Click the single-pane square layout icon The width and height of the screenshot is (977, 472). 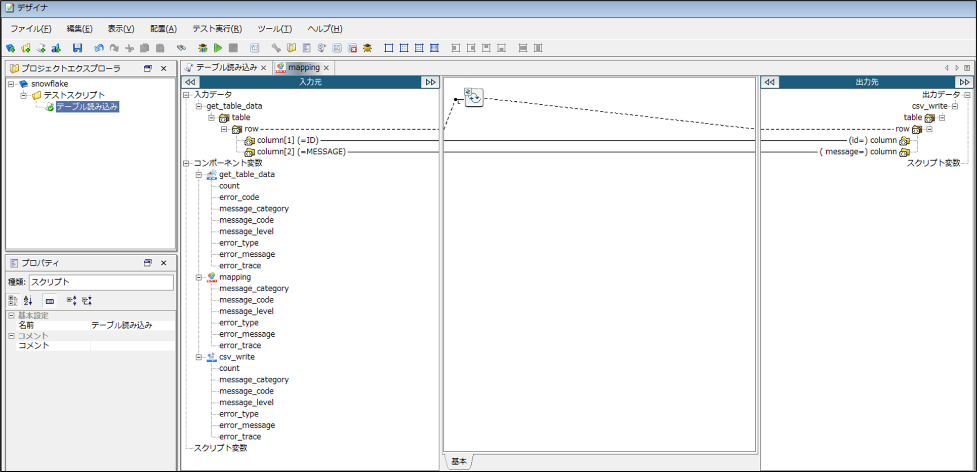coord(389,48)
